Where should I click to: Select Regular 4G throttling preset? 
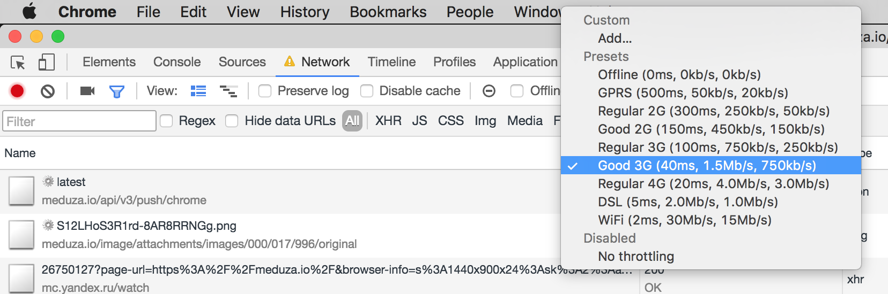pyautogui.click(x=711, y=184)
